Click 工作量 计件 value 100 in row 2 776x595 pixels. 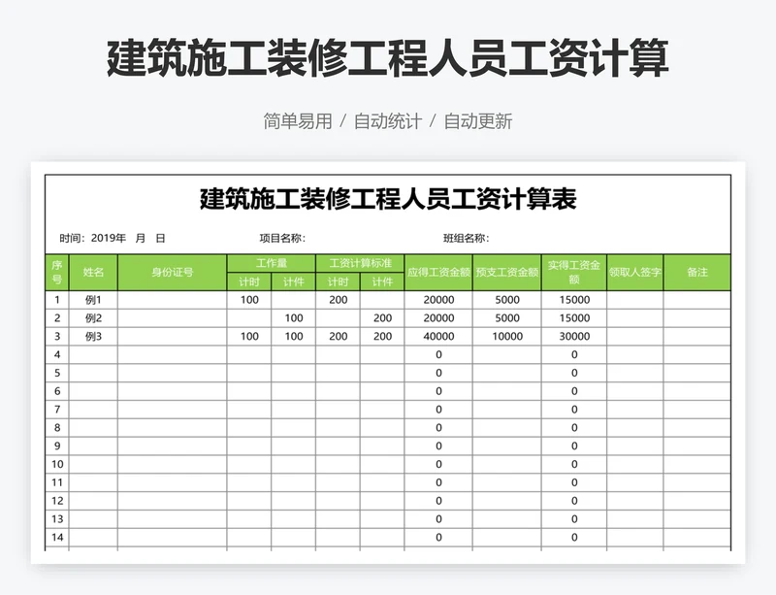tap(294, 318)
